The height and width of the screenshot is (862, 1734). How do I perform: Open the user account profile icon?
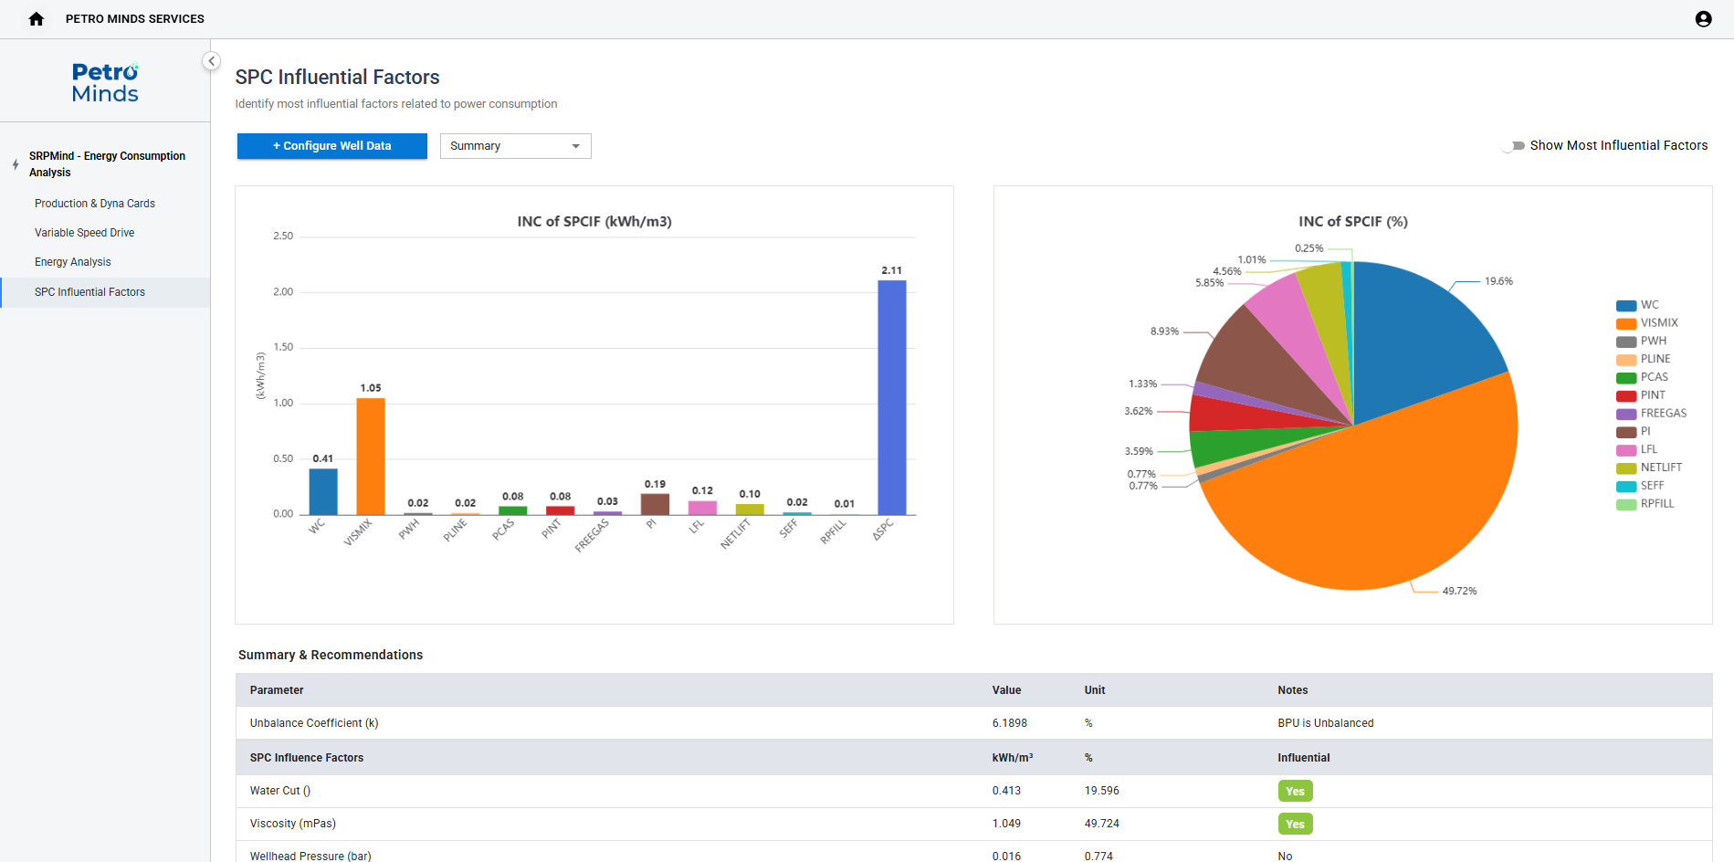pos(1703,19)
